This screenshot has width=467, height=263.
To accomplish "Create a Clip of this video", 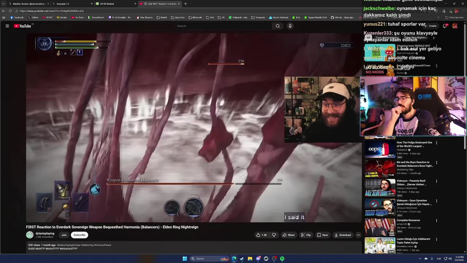I will (x=306, y=235).
